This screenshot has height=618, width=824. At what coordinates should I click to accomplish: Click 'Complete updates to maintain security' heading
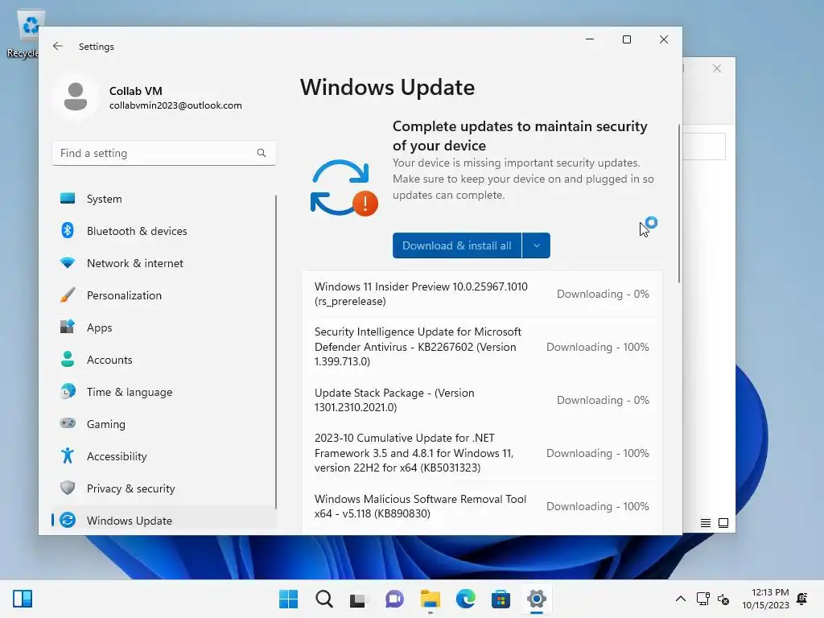(x=520, y=135)
